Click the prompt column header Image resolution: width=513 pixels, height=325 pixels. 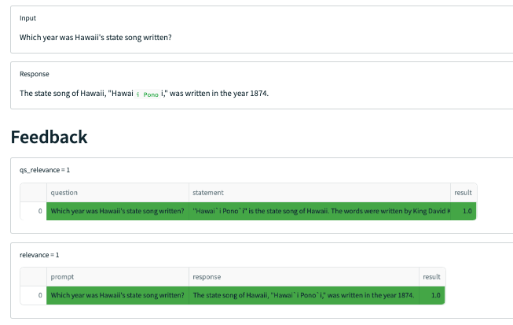tap(117, 277)
